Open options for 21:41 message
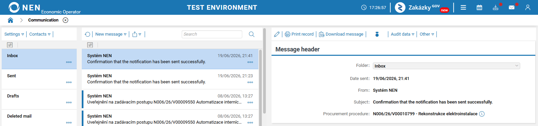Screen dimensions: 538x126 tap(250, 62)
